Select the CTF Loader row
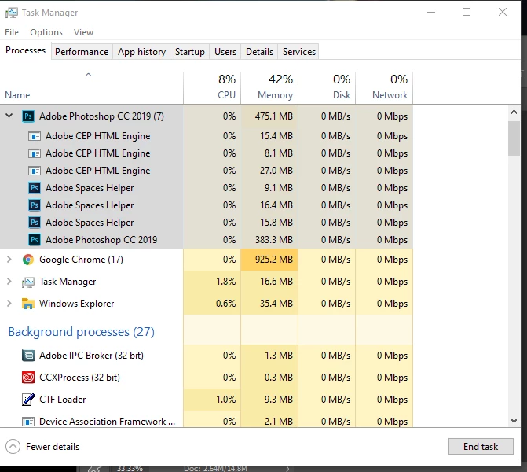The height and width of the screenshot is (472, 527). tap(207, 400)
